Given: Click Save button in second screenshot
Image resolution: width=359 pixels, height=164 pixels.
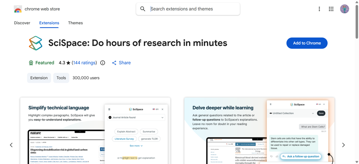Looking at the screenshot, I should (x=321, y=113).
